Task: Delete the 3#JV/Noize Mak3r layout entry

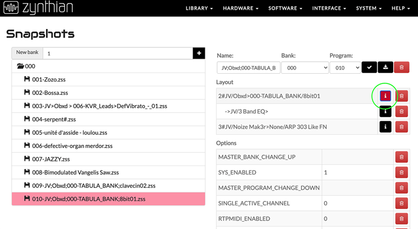Action: 402,127
